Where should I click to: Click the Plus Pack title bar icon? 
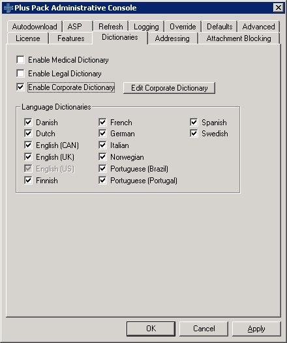[8, 8]
